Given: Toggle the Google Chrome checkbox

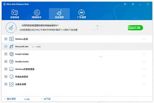Looking at the screenshot, I should click(x=6, y=54).
